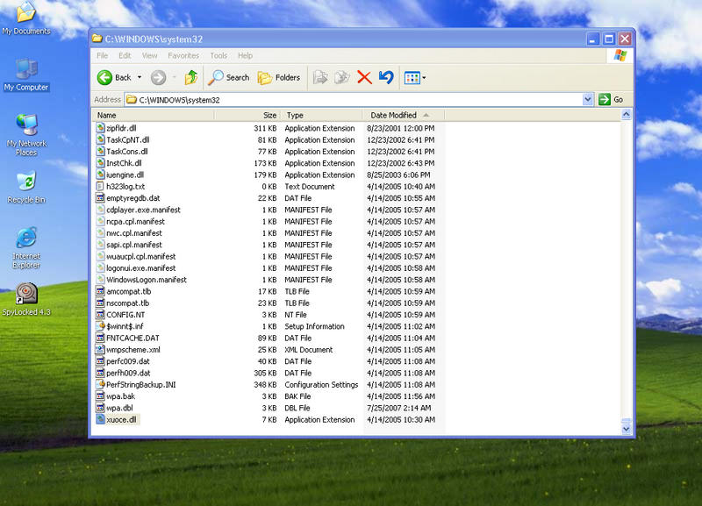
Task: Sort files by the Name column header
Action: pos(154,115)
